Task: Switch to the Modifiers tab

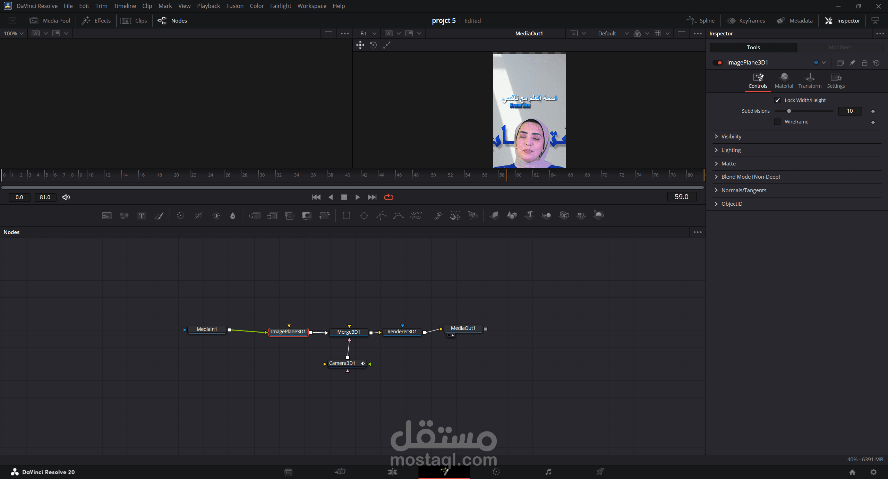Action: (x=840, y=48)
